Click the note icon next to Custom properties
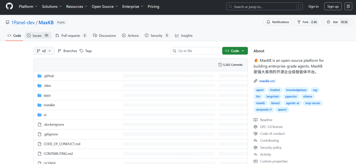 pos(256,161)
